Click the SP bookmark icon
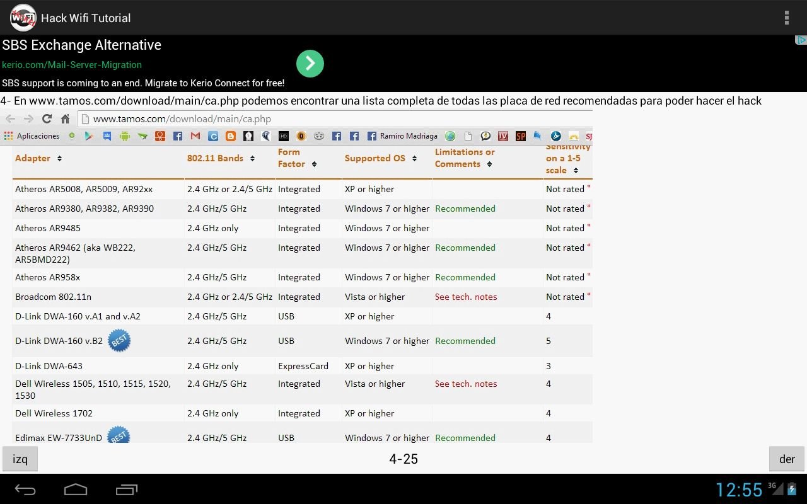 (521, 135)
